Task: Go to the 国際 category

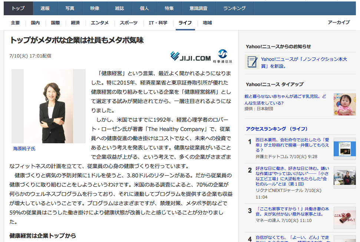Action: [x=55, y=23]
